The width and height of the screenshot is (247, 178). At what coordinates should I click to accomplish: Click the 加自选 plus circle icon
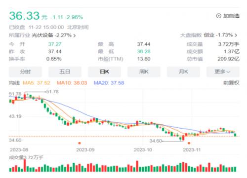(x=218, y=16)
